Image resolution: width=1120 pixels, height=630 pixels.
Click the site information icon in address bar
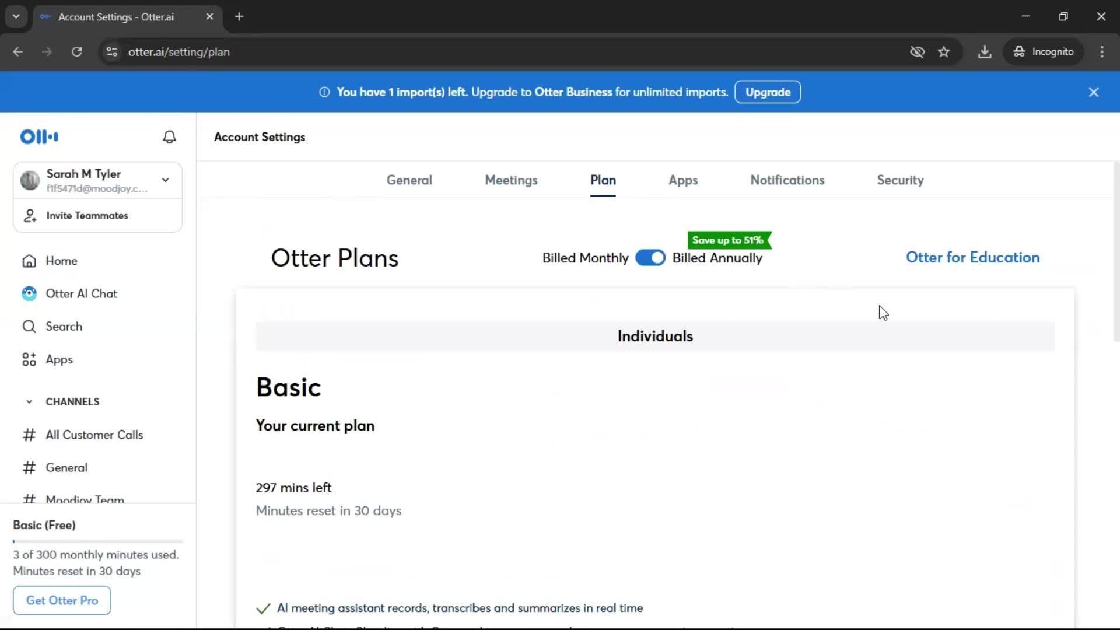click(x=112, y=52)
